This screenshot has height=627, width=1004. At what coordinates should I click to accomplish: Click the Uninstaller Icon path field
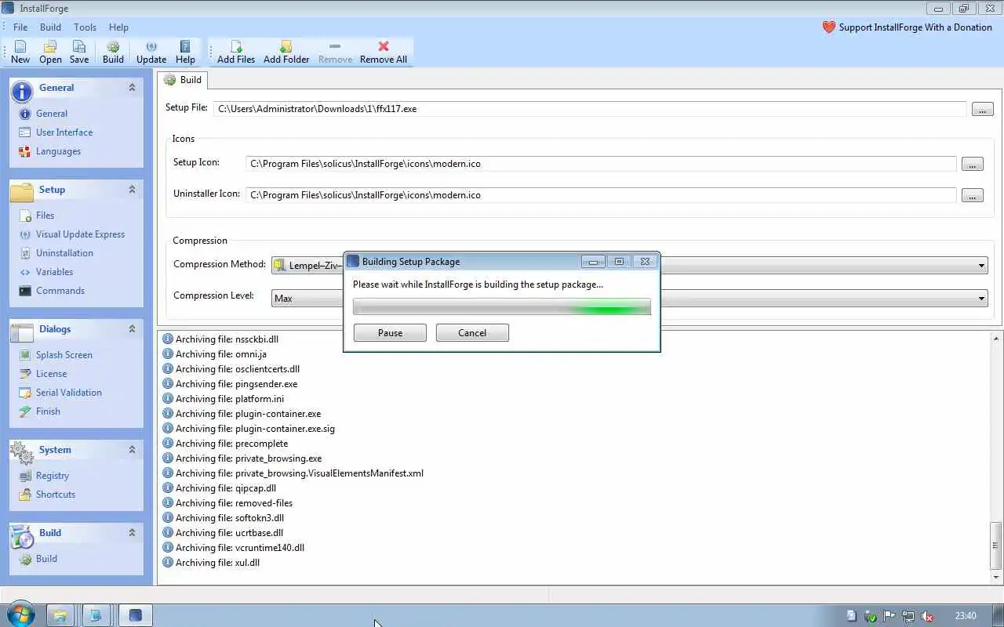click(601, 195)
